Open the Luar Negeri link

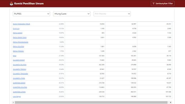(17, 97)
